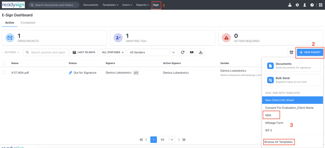Screen dimensions: 325x148
Task: Check the select-all header checkbox
Action: coord(4,63)
